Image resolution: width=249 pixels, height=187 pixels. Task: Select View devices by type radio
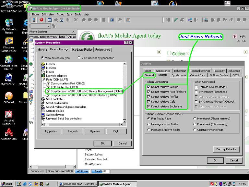click(x=42, y=58)
